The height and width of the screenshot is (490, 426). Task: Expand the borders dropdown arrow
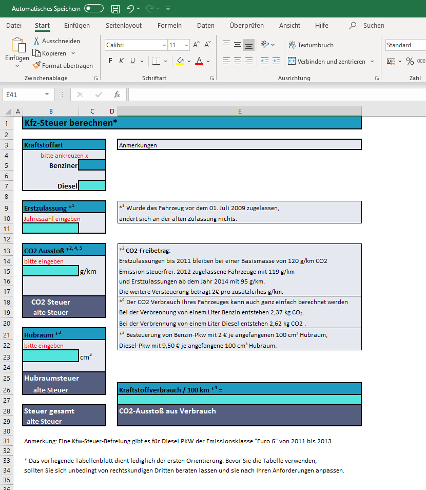(166, 61)
